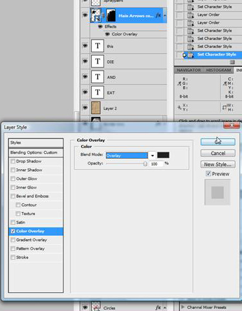242x311 pixels.
Task: Enable the Drop Shadow checkbox
Action: 13,161
